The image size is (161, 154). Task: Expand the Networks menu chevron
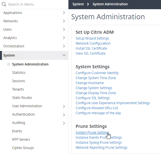(64, 21)
